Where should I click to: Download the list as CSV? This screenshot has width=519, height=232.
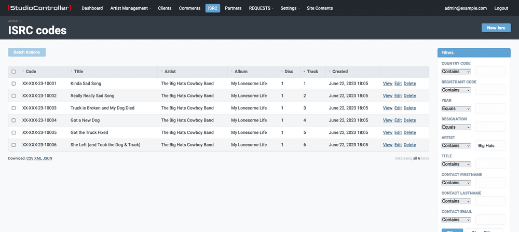[x=30, y=158]
